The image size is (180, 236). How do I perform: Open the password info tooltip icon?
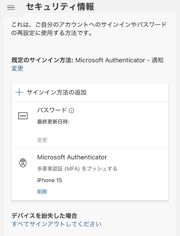(x=71, y=111)
